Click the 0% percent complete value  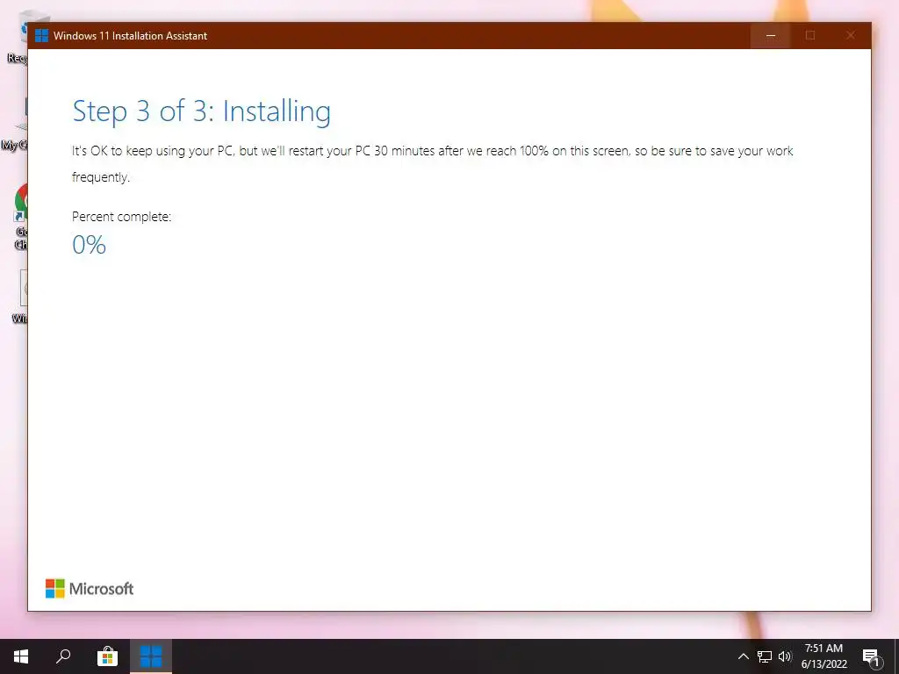click(x=89, y=246)
